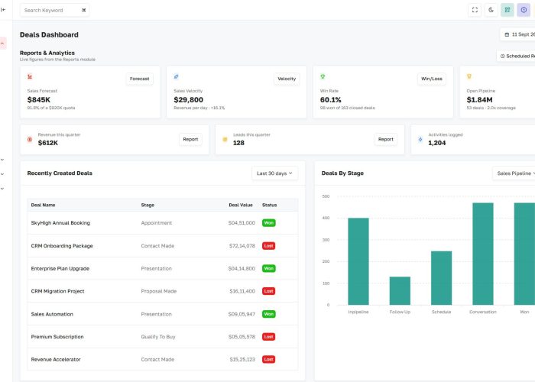Click the Sales Forecast card icon
Screen dimensions: 535x382
pyautogui.click(x=30, y=76)
